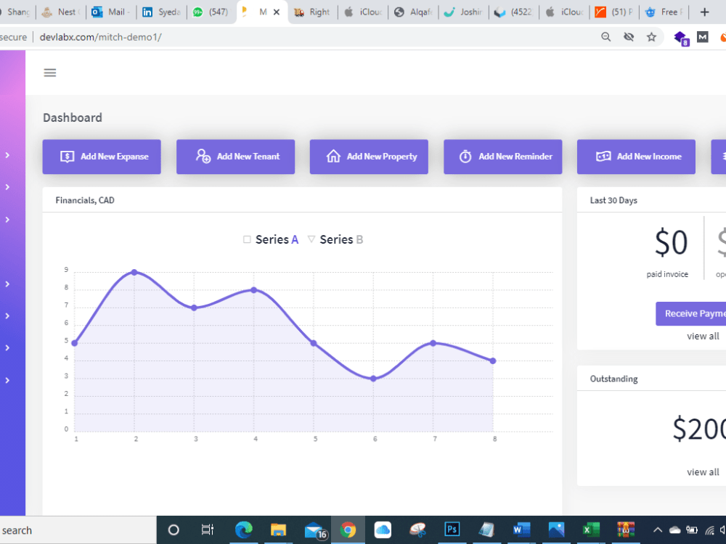The width and height of the screenshot is (726, 544).
Task: Open Excel from the taskbar
Action: tap(591, 529)
